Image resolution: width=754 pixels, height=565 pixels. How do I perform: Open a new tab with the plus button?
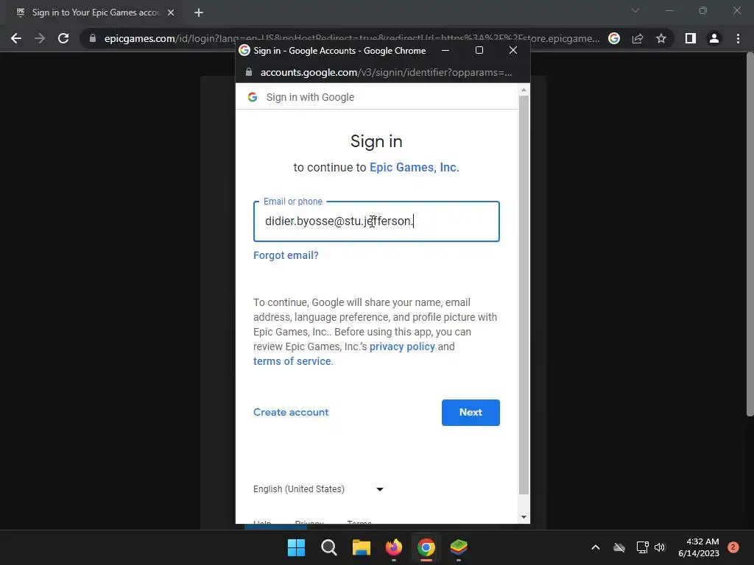199,13
